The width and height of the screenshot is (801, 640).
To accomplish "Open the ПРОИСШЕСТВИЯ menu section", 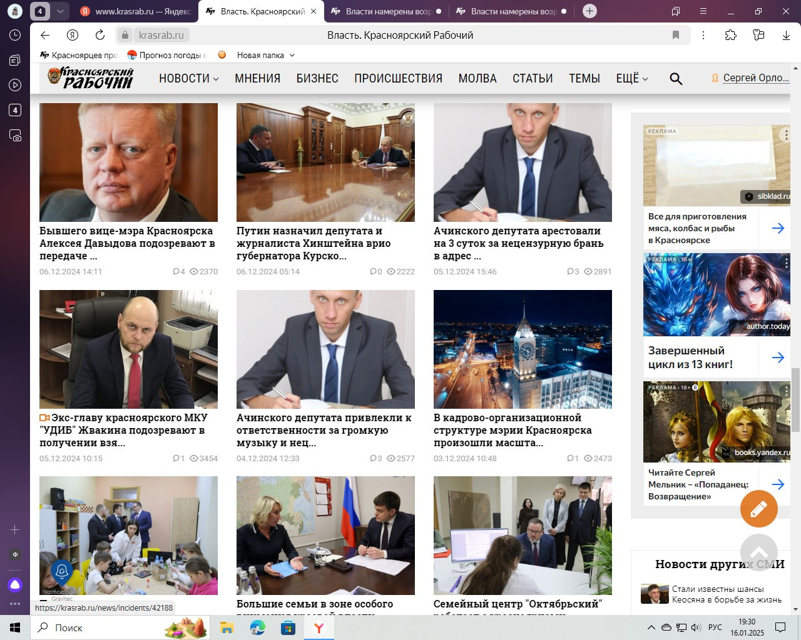I will tap(398, 79).
